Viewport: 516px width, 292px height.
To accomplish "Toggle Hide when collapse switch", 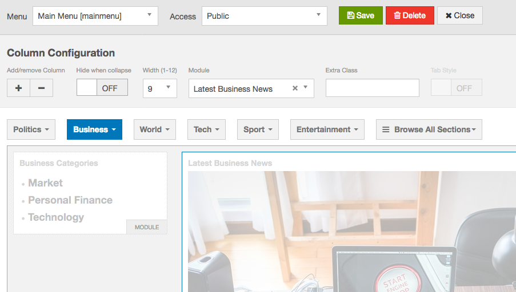I will (x=102, y=88).
